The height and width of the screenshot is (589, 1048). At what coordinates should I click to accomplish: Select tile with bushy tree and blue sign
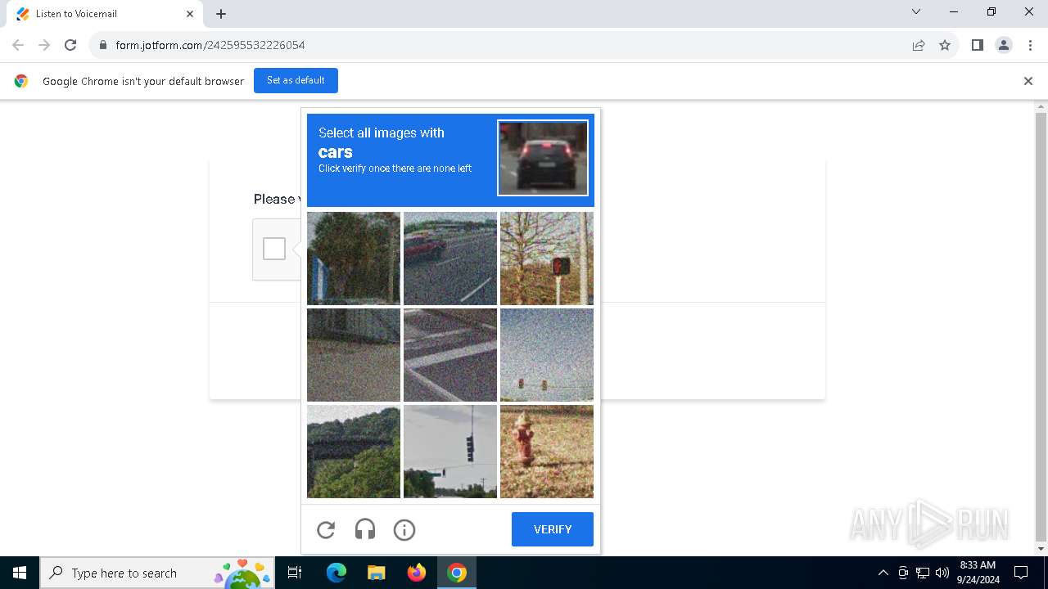(x=354, y=259)
